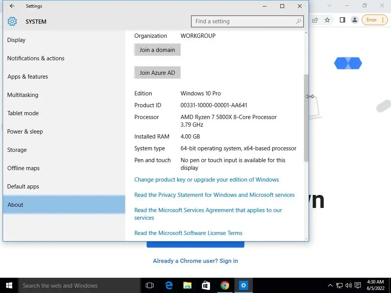Open Apps & features settings

(x=27, y=76)
